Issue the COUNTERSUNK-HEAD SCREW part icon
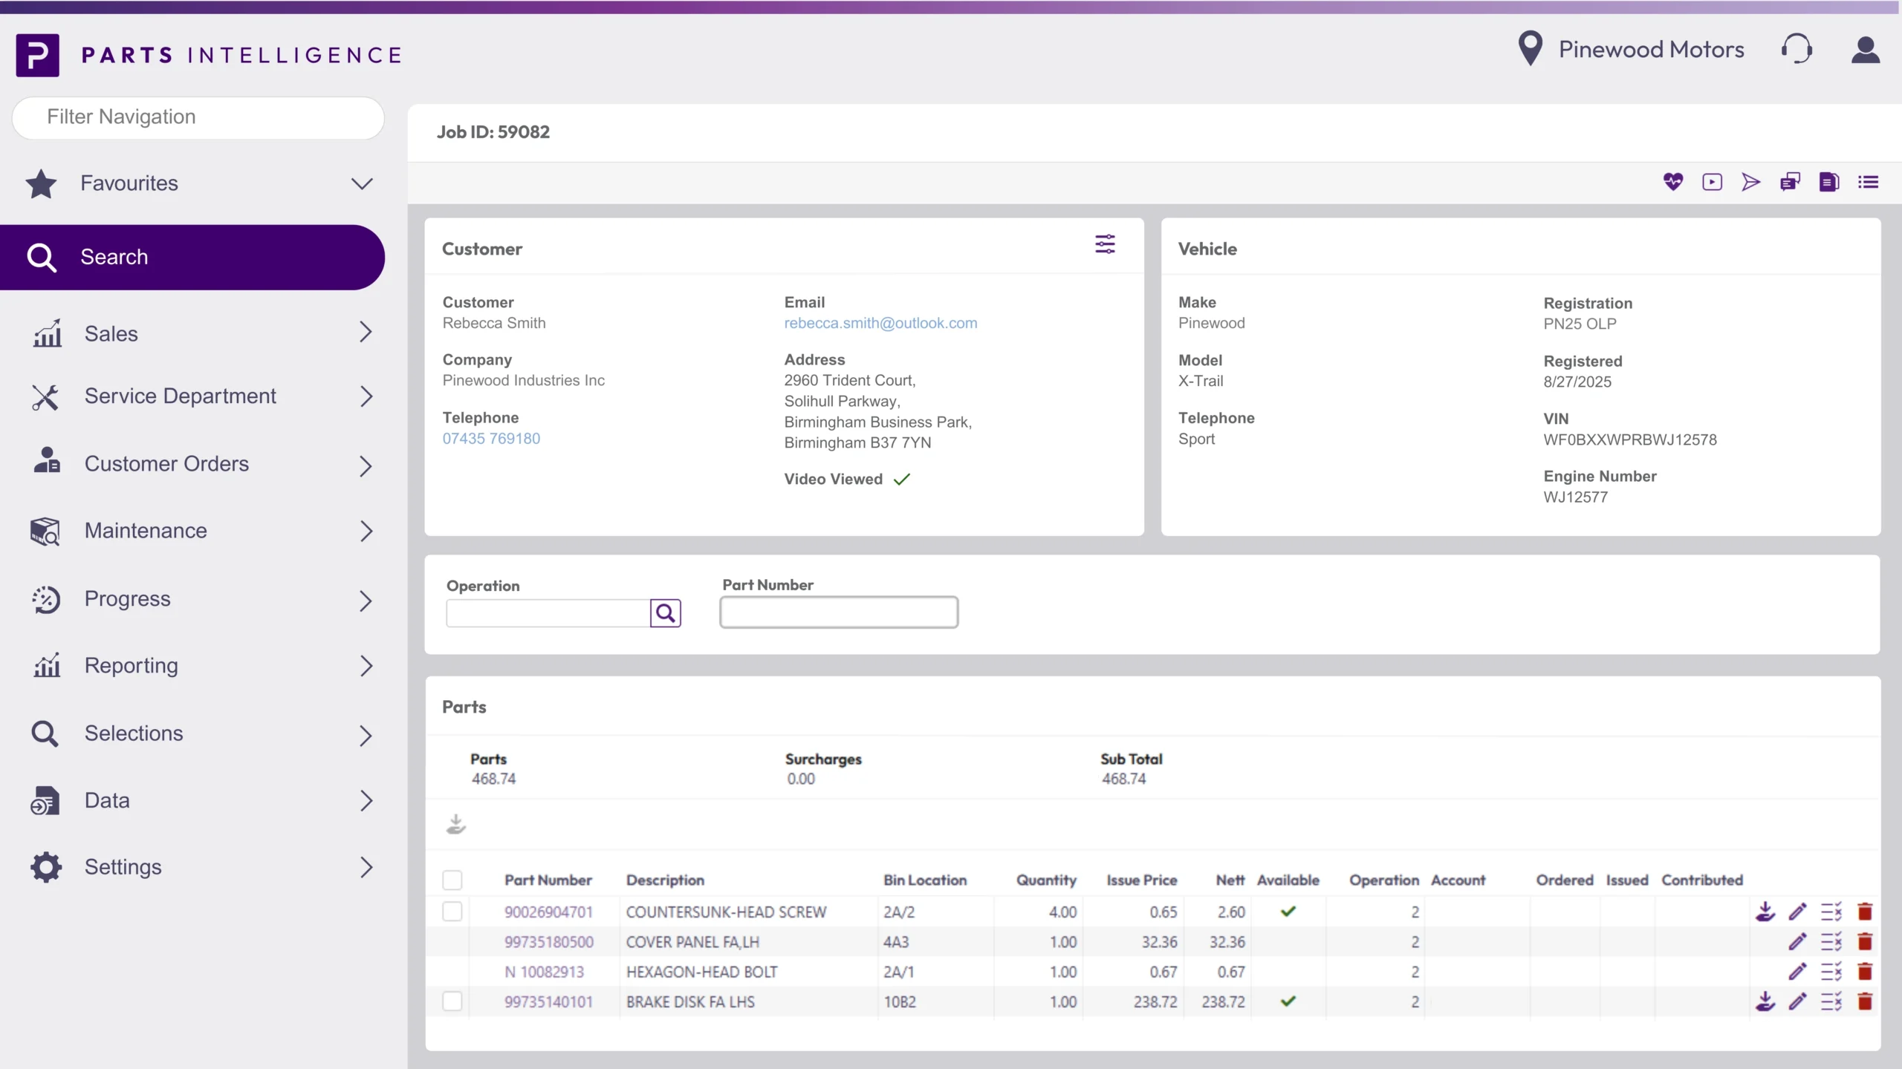This screenshot has width=1902, height=1069. pyautogui.click(x=1765, y=912)
